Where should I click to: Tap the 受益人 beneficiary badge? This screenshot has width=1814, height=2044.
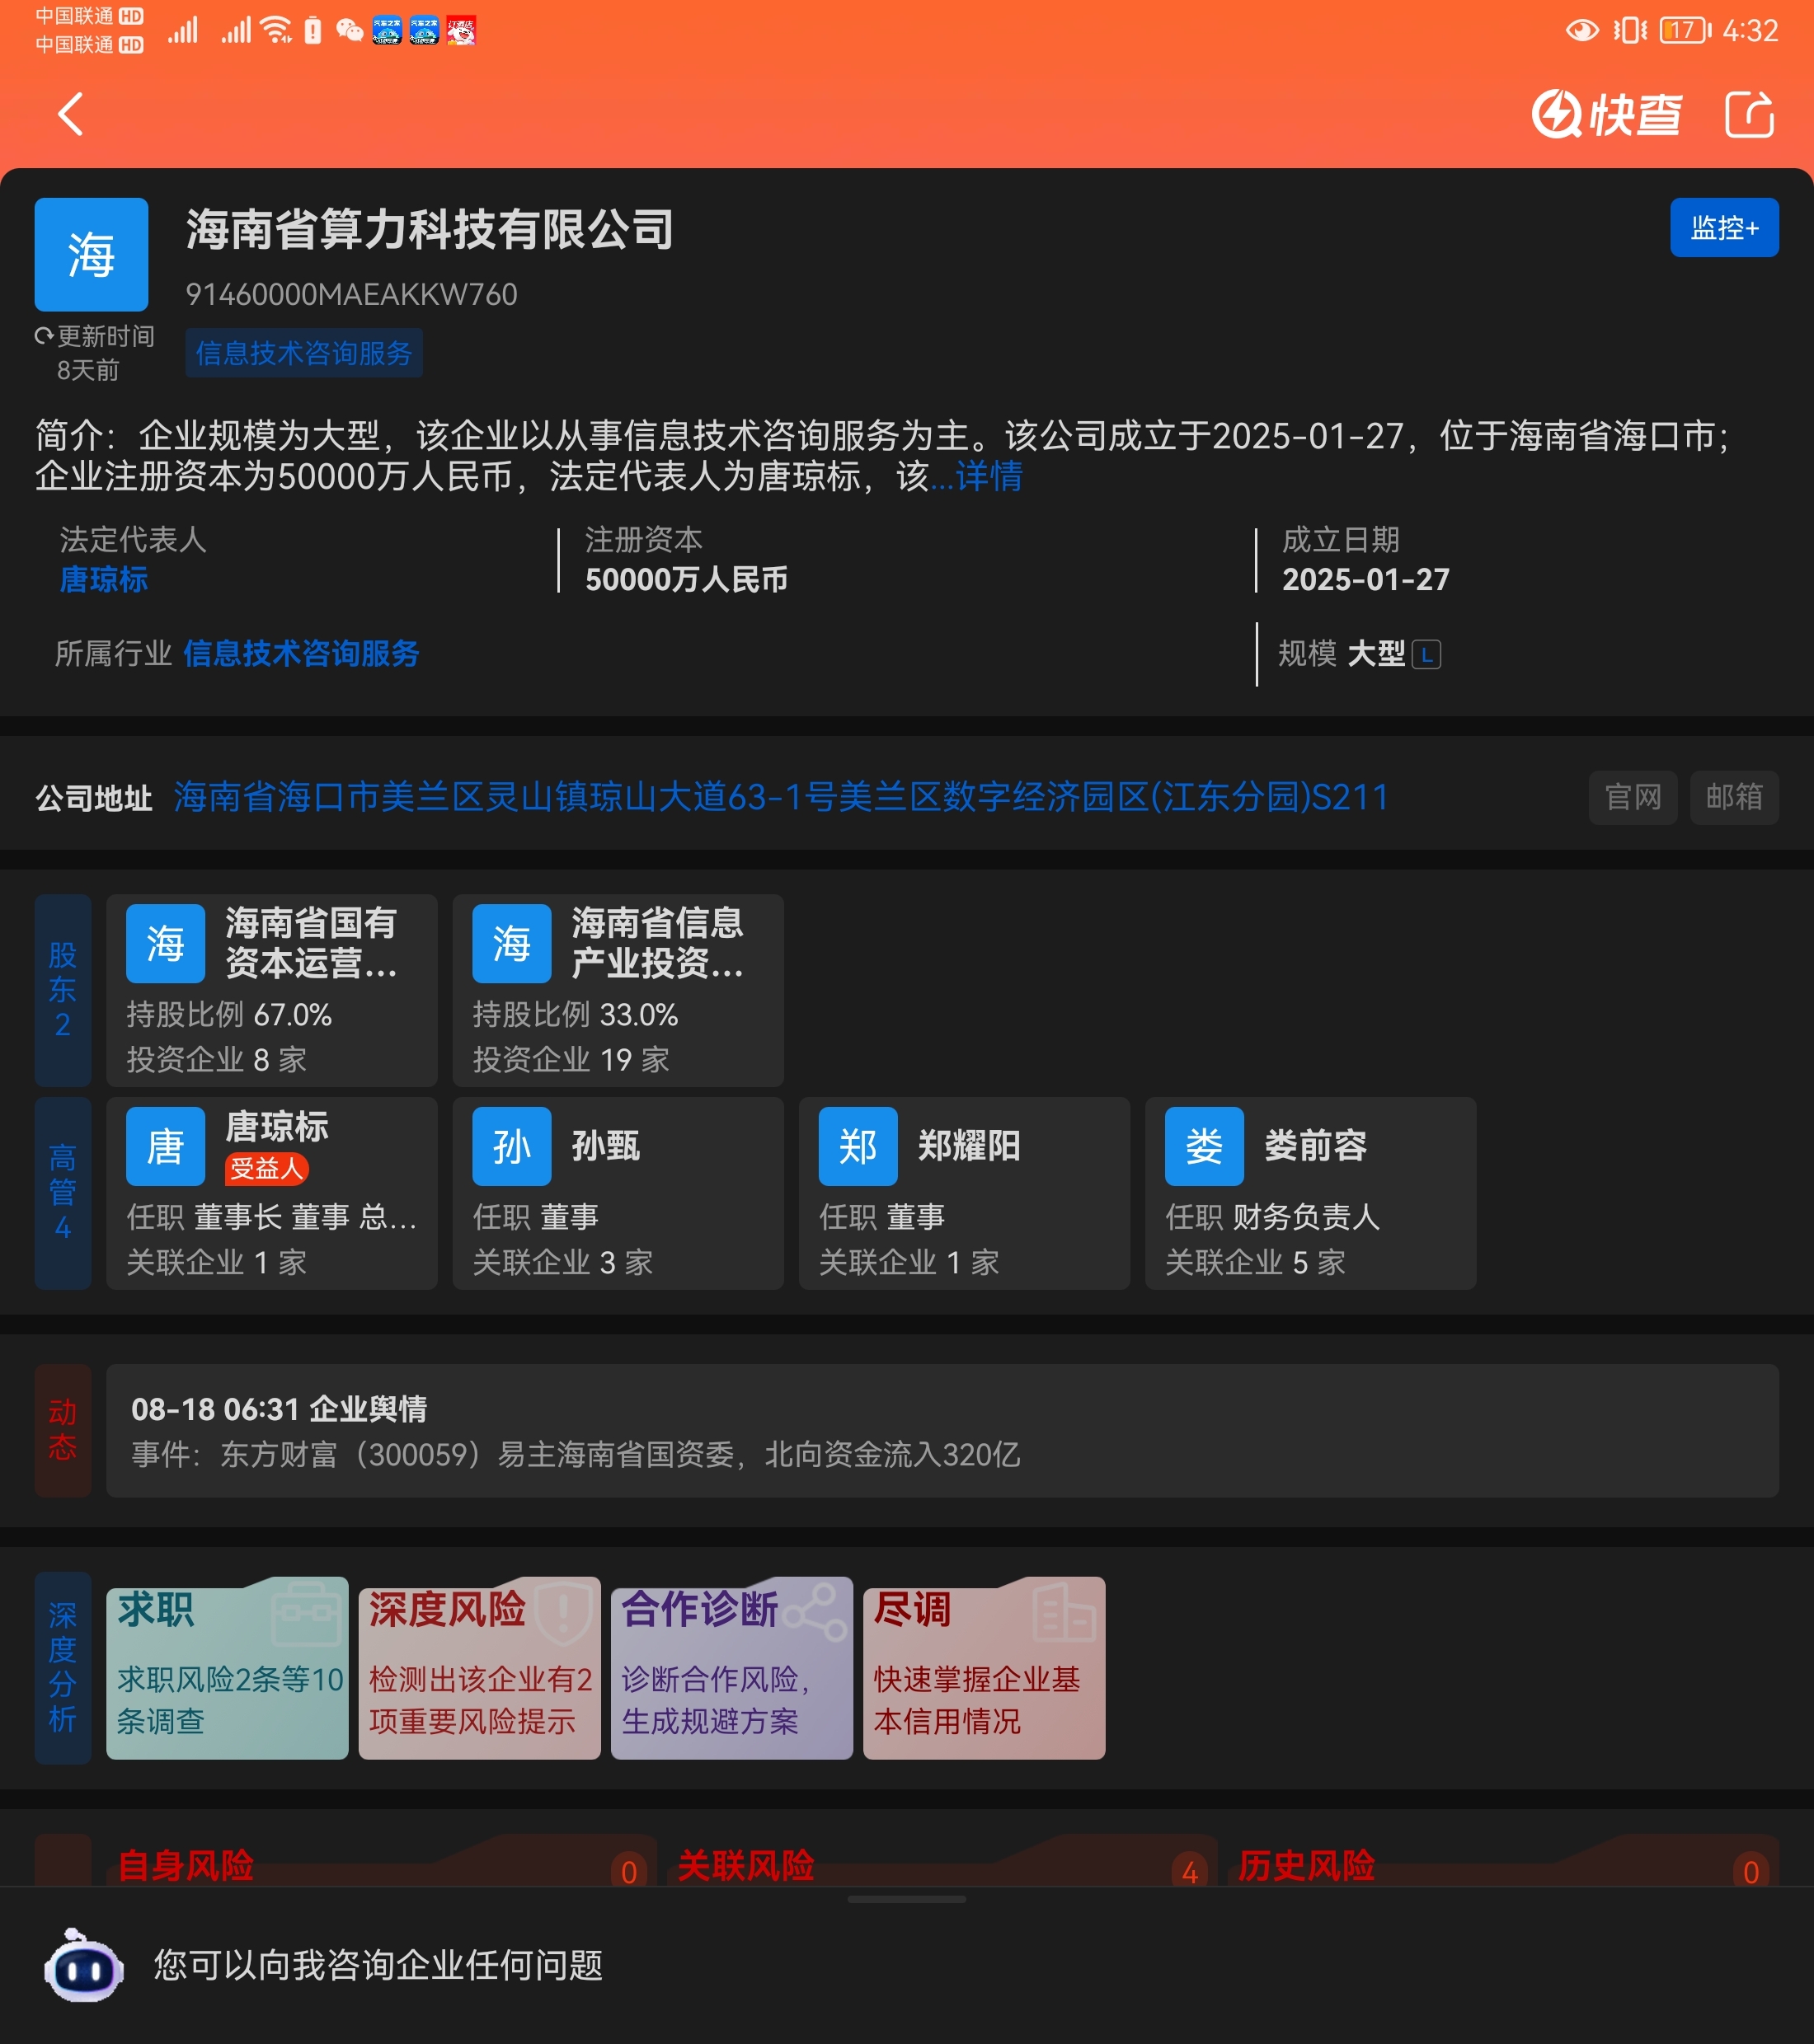266,1168
